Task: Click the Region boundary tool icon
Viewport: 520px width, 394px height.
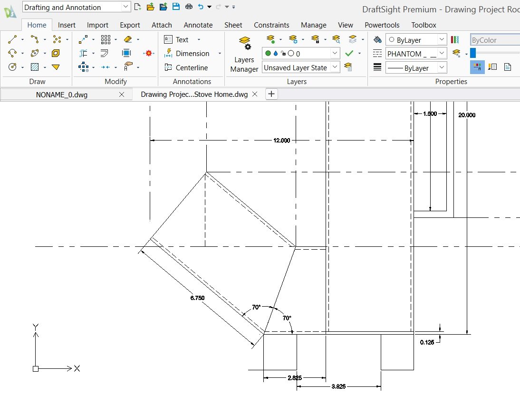Action: 56,53
